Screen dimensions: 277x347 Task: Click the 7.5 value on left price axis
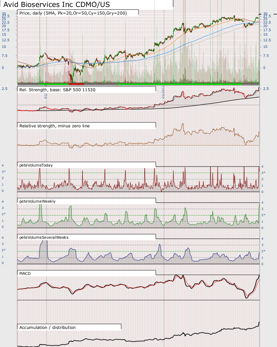pyautogui.click(x=5, y=56)
